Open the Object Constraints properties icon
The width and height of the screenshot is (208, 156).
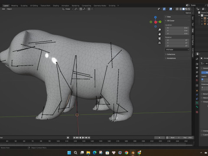click(197, 99)
